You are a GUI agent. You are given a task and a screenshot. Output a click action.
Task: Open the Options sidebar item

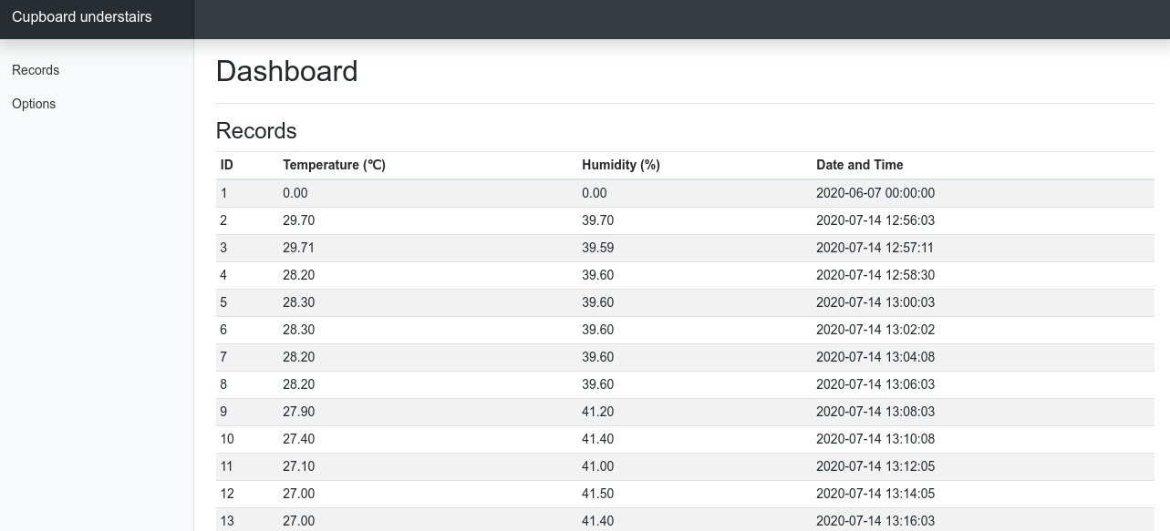tap(34, 104)
